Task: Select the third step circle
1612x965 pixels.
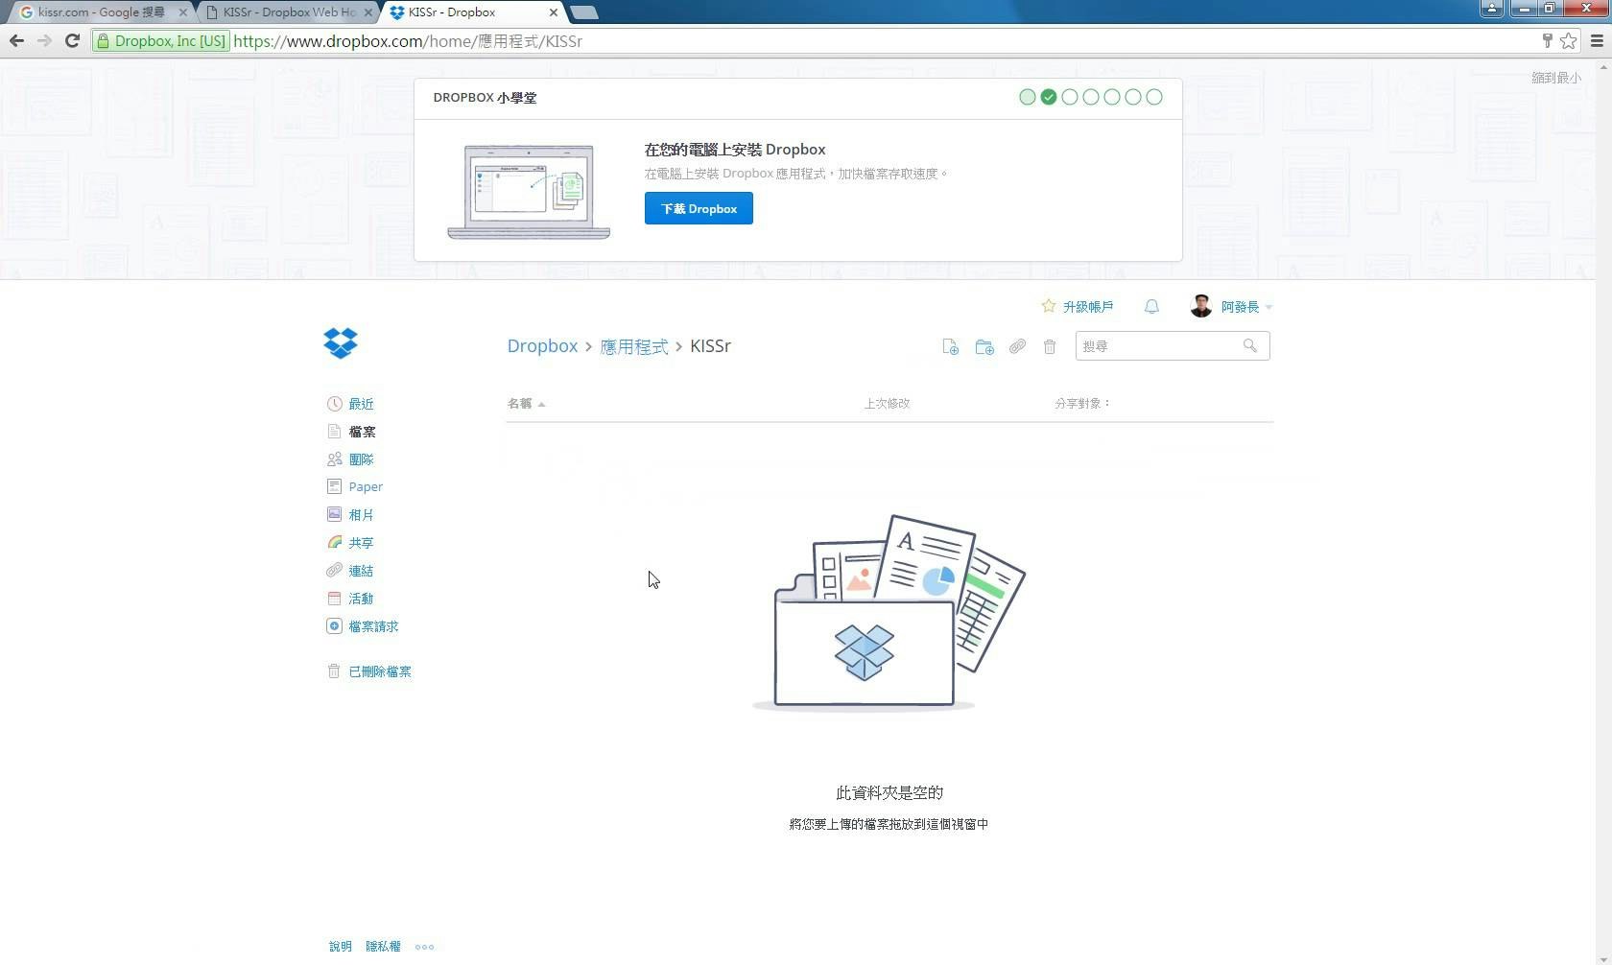Action: pos(1070,97)
